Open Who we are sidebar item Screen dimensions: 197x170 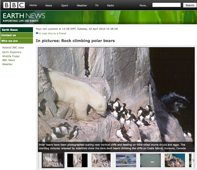pos(9,41)
